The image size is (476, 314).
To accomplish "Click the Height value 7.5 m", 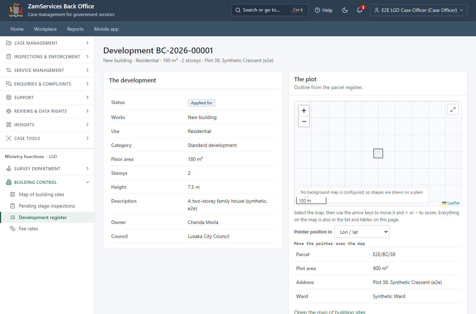I will pos(194,187).
